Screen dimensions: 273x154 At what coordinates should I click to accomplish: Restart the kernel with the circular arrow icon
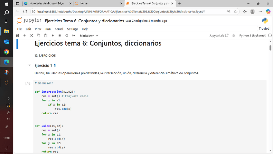(67, 36)
